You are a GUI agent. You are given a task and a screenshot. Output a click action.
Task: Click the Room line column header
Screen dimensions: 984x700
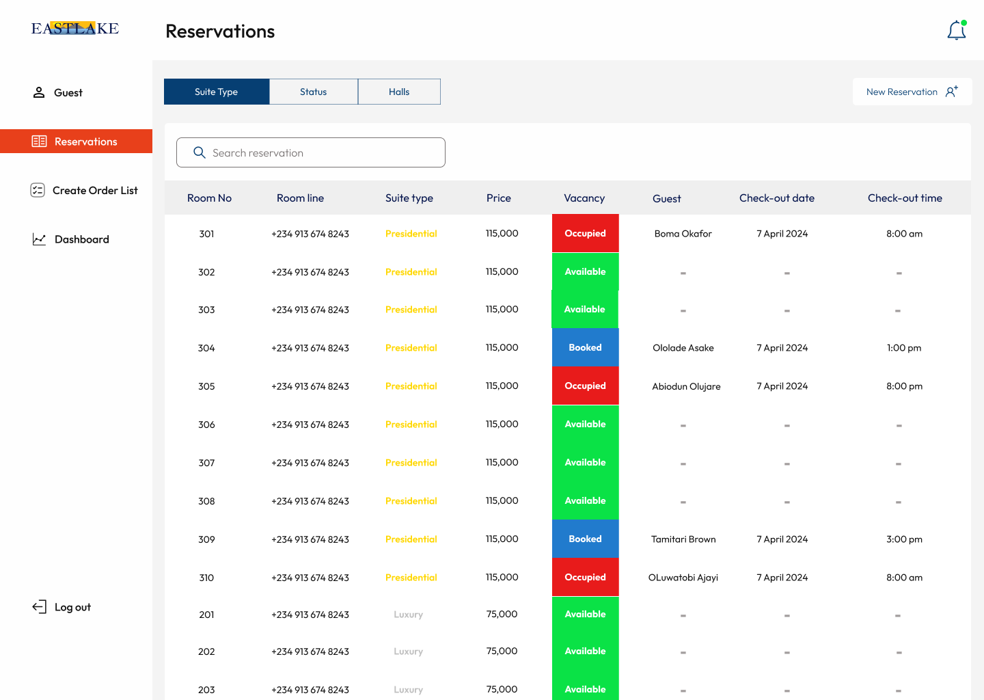(301, 198)
